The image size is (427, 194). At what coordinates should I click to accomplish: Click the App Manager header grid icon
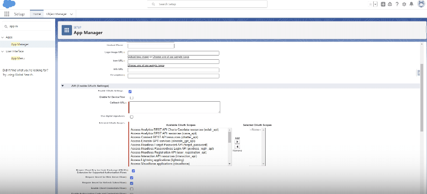[67, 30]
